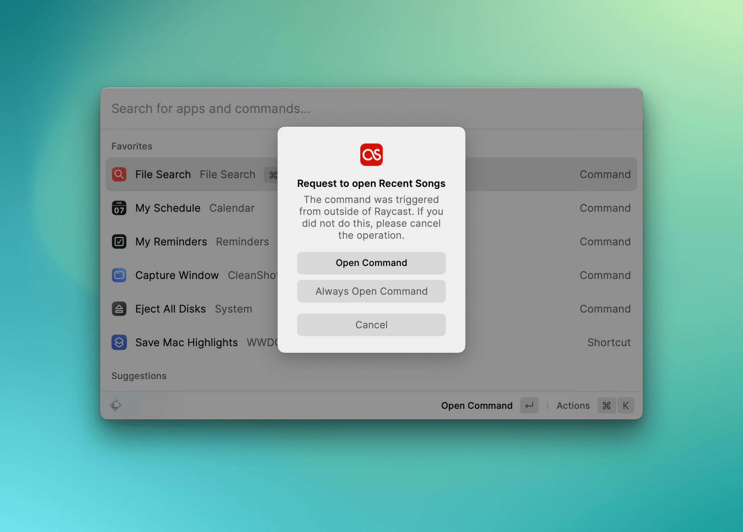Click the Raycast logo in the bottom bar
The height and width of the screenshot is (532, 743).
[x=116, y=405]
